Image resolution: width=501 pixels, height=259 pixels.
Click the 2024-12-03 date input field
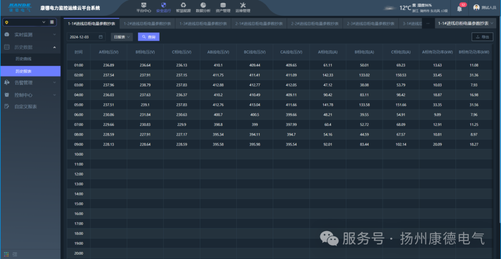pos(83,37)
